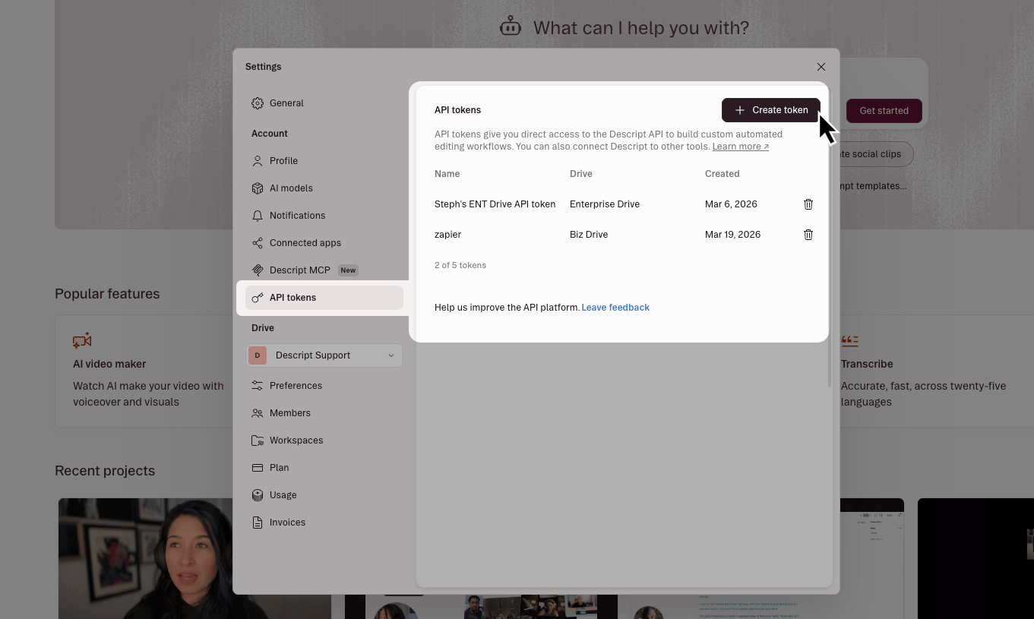Image resolution: width=1034 pixels, height=619 pixels.
Task: Click the Descript MCP logo icon
Action: pyautogui.click(x=258, y=270)
